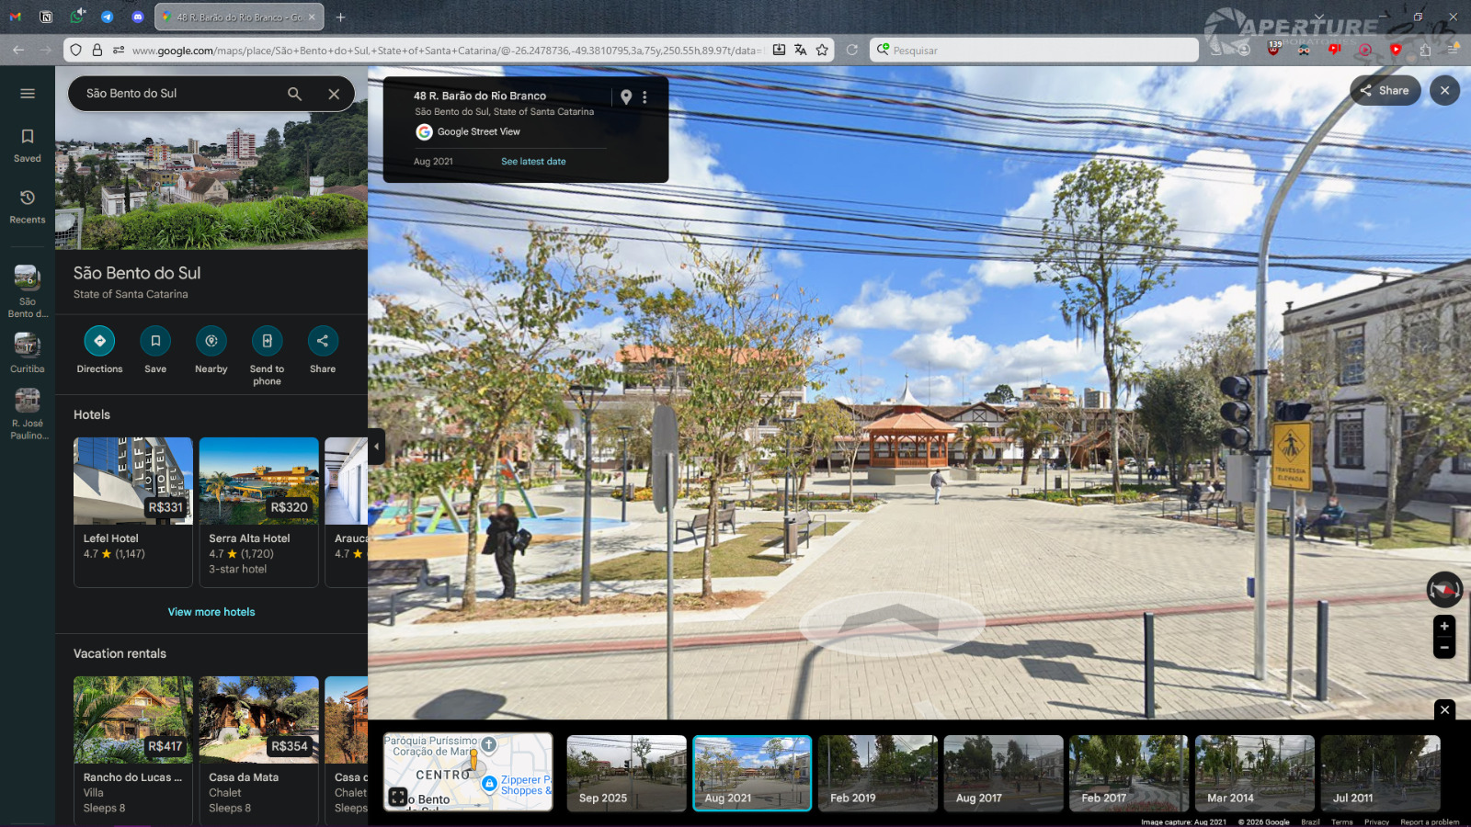Screen dimensions: 1471x827
Task: Zoom in with the plus button
Action: 1443,627
